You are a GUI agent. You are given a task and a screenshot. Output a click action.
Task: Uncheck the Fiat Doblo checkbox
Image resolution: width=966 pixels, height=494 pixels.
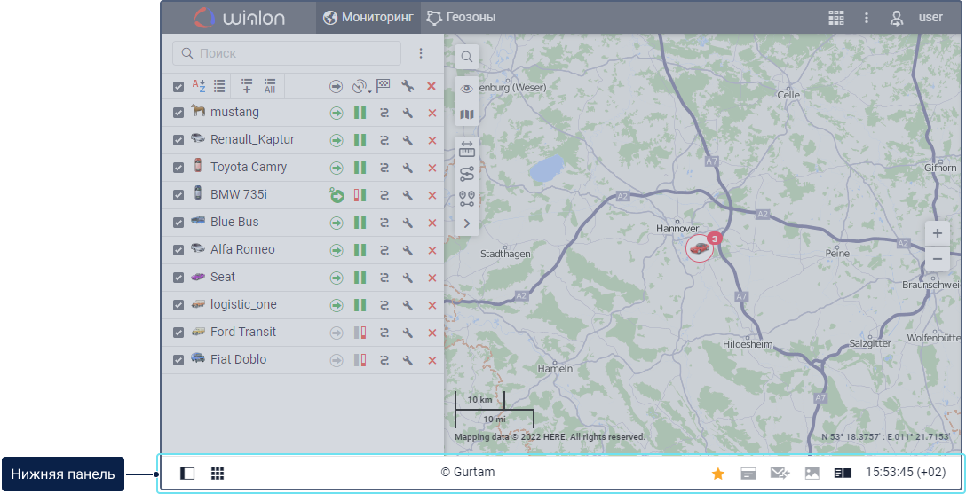178,360
